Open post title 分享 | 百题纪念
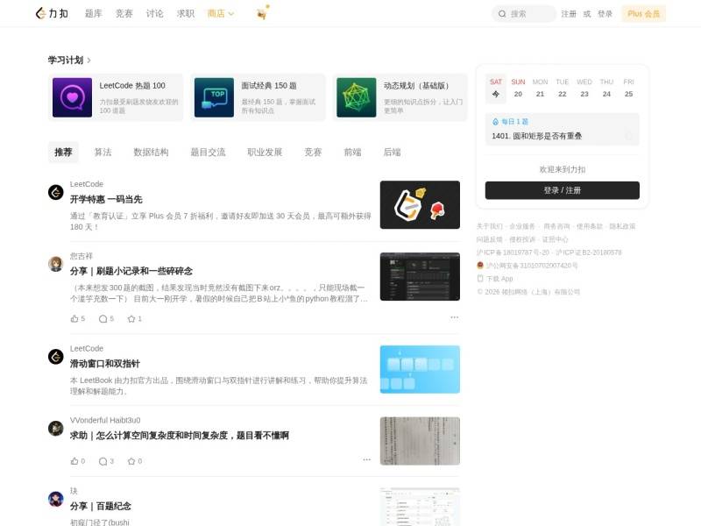 point(100,506)
